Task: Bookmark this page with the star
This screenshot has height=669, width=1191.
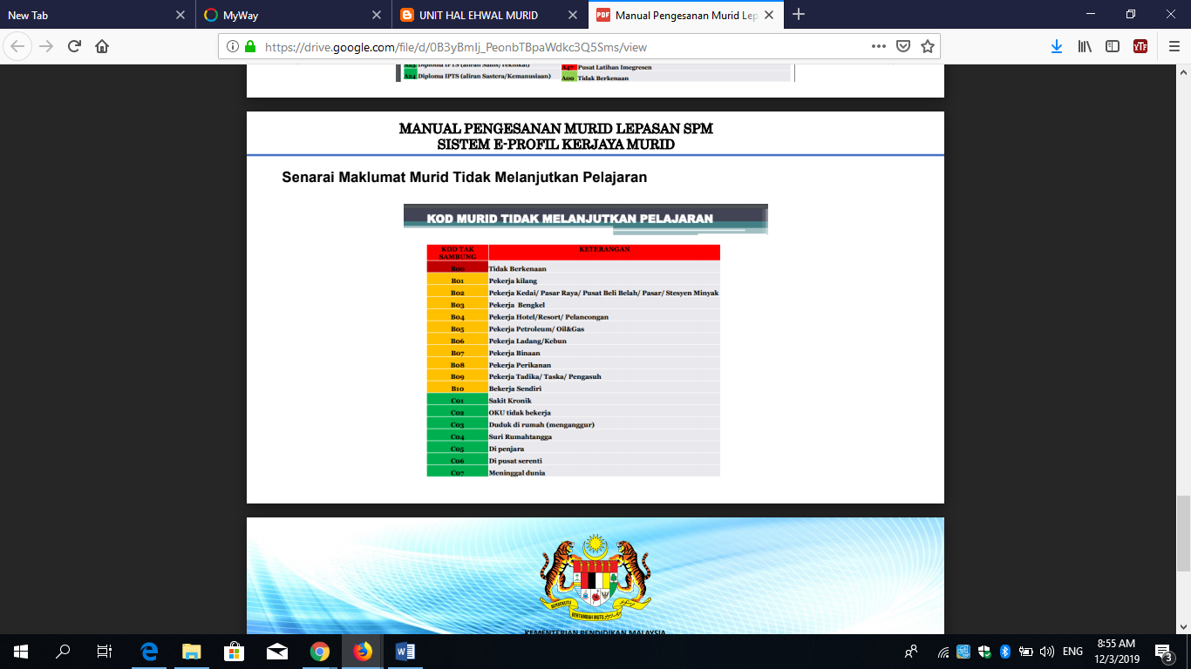Action: (928, 46)
